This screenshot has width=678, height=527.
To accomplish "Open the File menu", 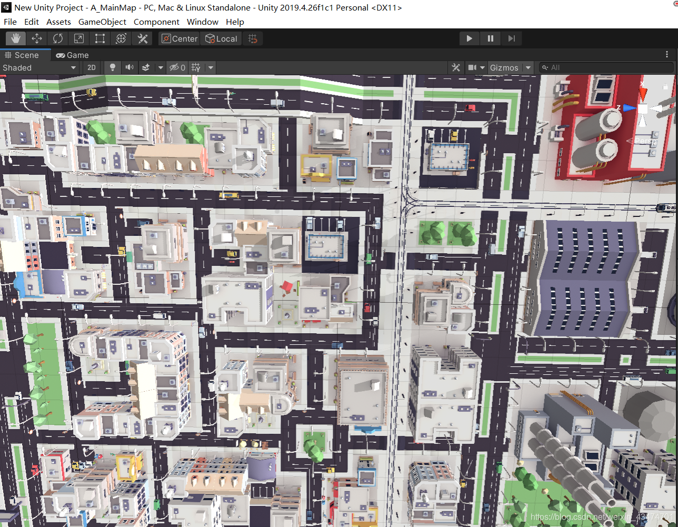I will pos(10,22).
